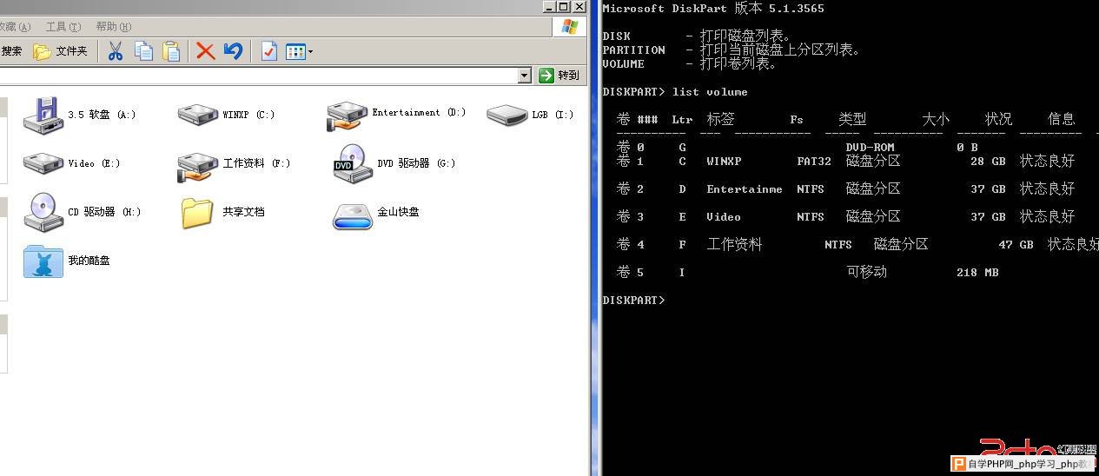1099x476 pixels.
Task: Click the last DISKPART> prompt line
Action: [633, 300]
